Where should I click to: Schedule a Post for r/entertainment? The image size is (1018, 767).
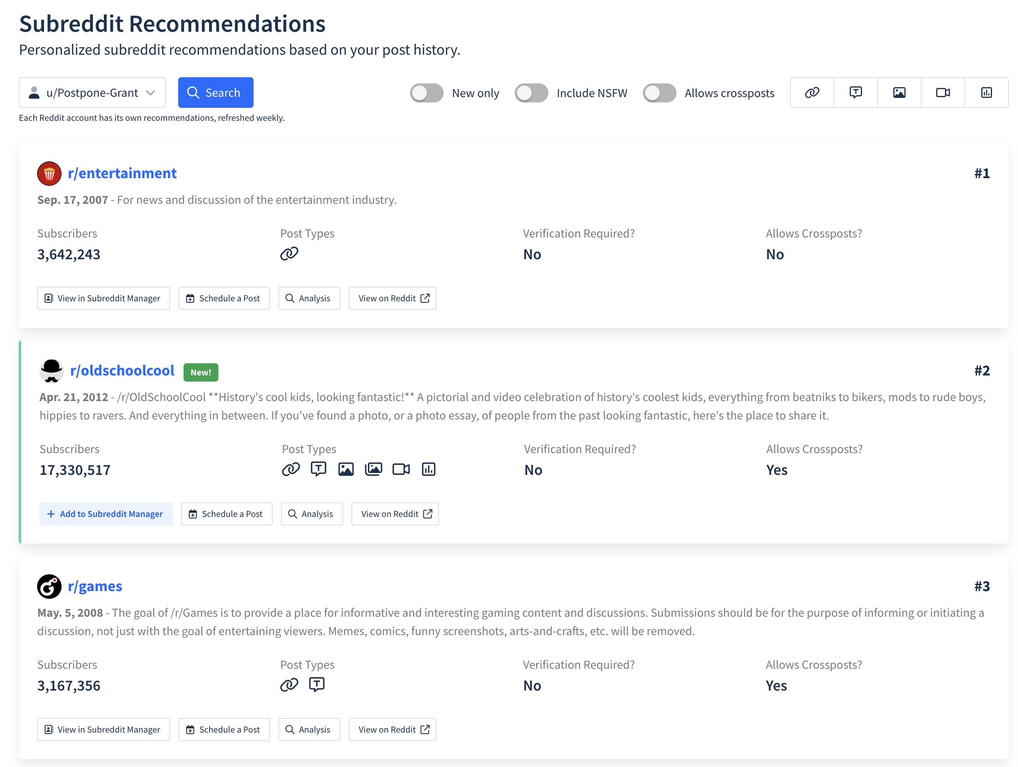point(224,298)
